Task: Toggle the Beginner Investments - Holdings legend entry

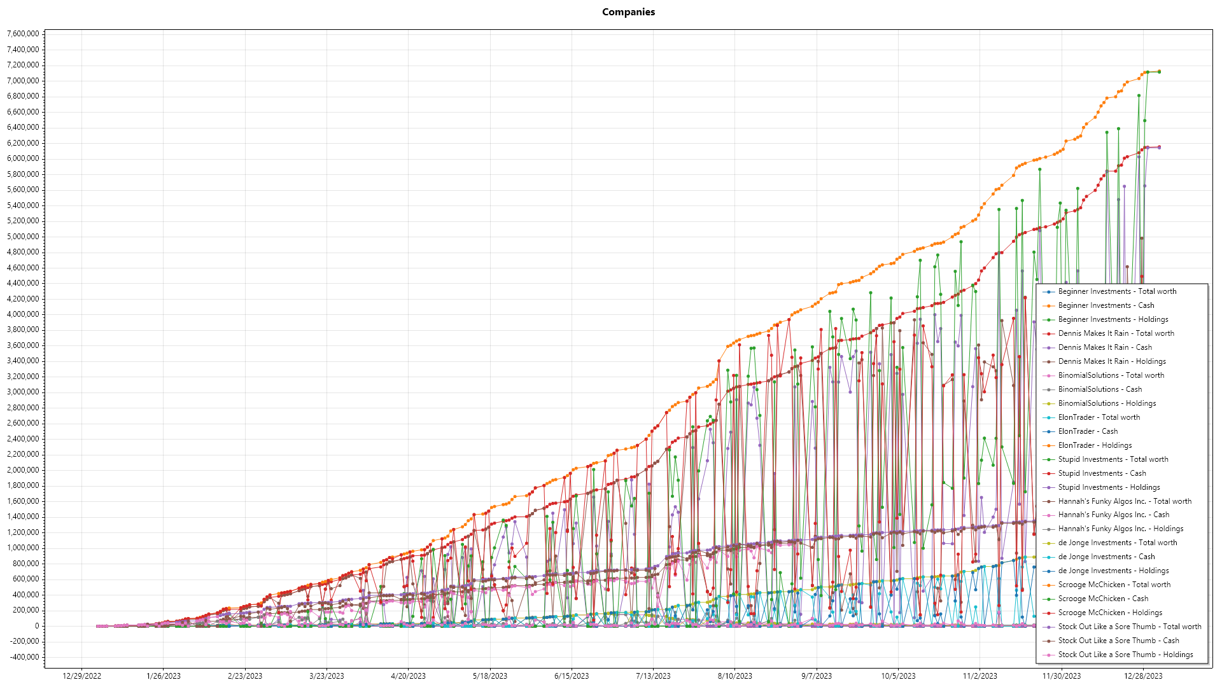Action: click(1113, 319)
